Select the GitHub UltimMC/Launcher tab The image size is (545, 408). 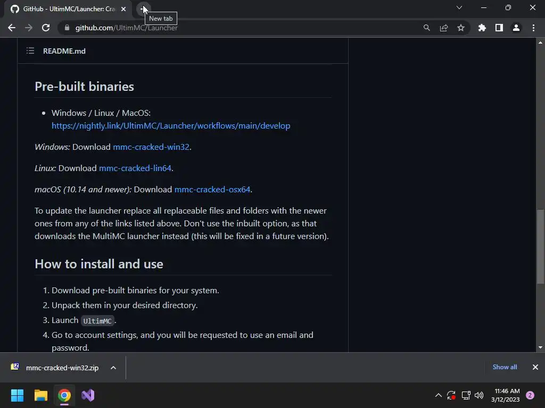(69, 9)
